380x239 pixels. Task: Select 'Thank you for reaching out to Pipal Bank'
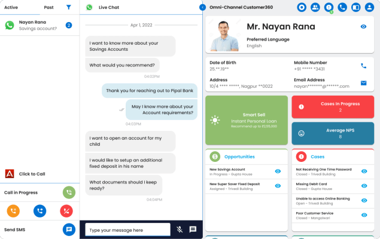point(150,91)
